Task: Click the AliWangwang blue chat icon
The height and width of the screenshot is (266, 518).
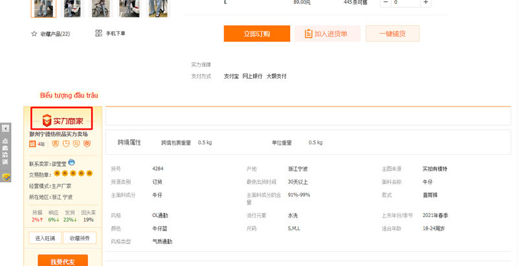Action: [71, 162]
